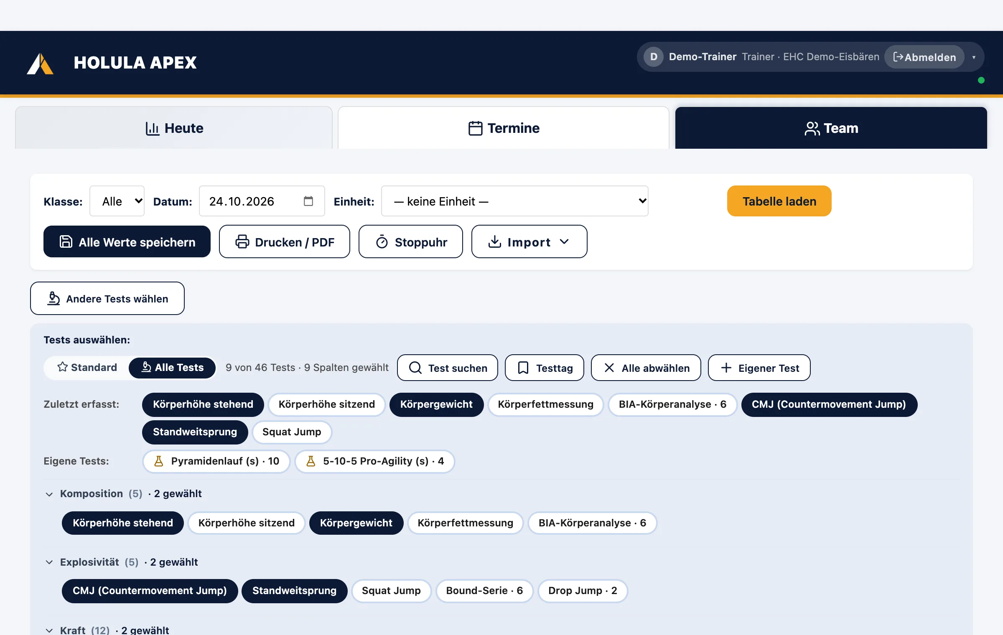The width and height of the screenshot is (1003, 635).
Task: Click the microscope icon on Andere Tests wählen
Action: tap(53, 298)
